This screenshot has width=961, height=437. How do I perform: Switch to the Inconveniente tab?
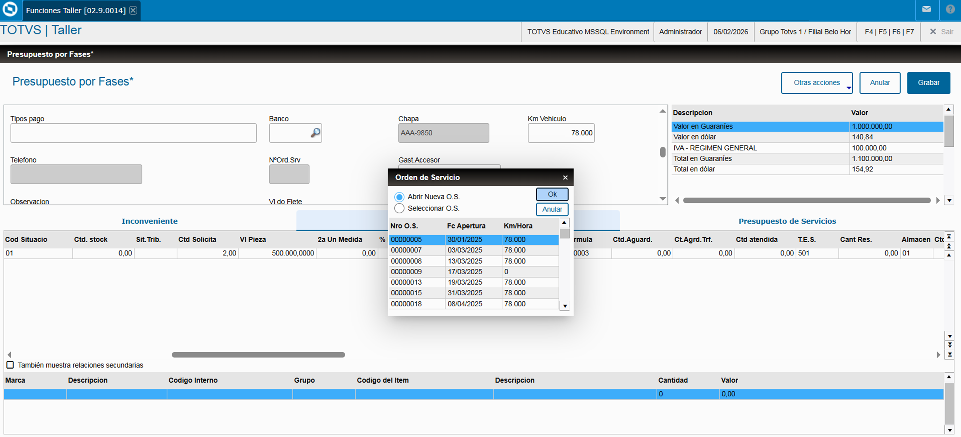point(149,221)
